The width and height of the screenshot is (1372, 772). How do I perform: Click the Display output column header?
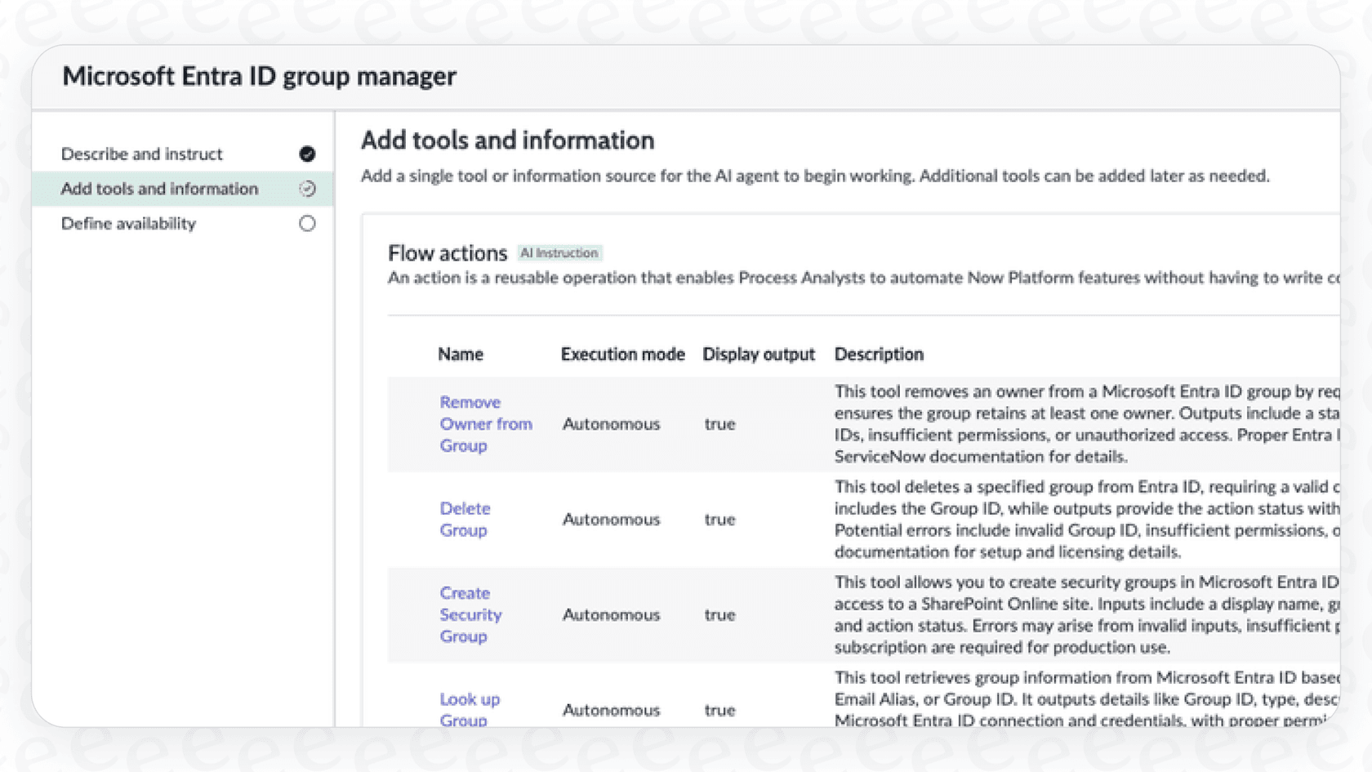click(x=758, y=354)
